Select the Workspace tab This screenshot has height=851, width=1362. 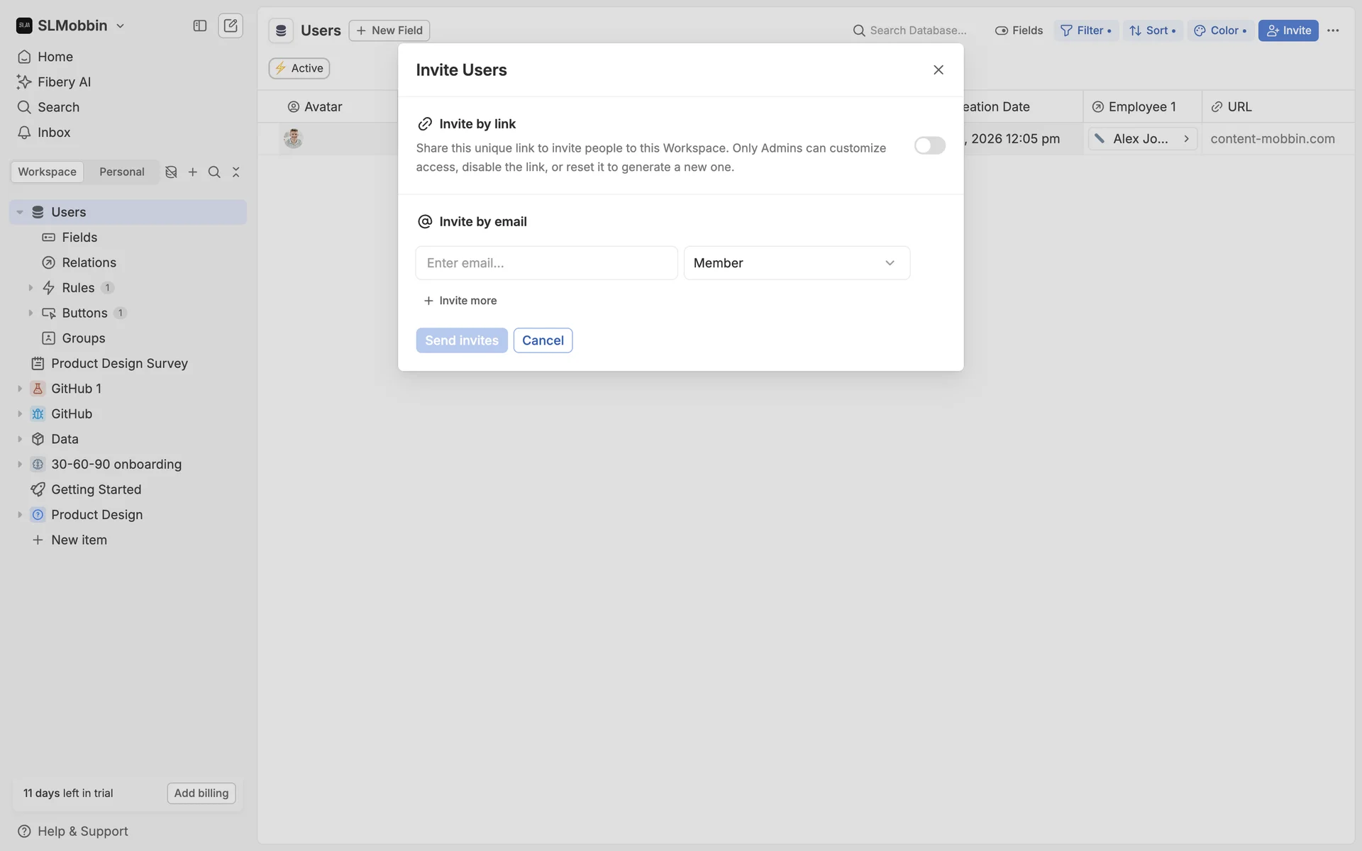pyautogui.click(x=47, y=172)
